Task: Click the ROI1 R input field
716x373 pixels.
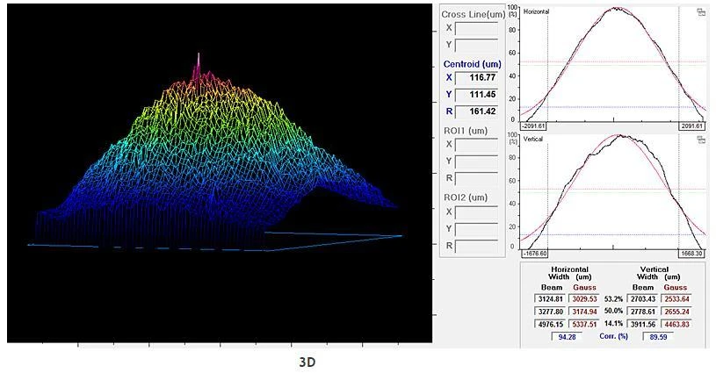Action: (476, 178)
